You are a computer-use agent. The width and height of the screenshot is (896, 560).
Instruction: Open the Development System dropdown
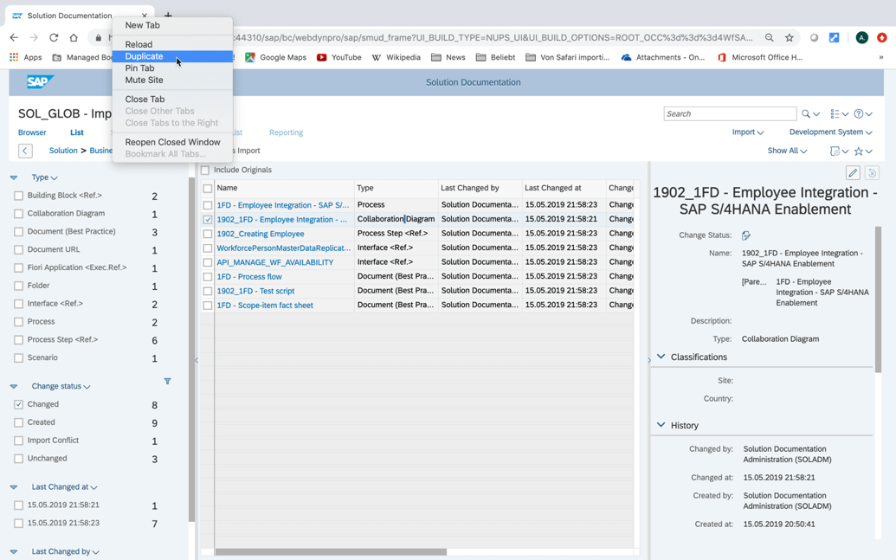pyautogui.click(x=826, y=132)
